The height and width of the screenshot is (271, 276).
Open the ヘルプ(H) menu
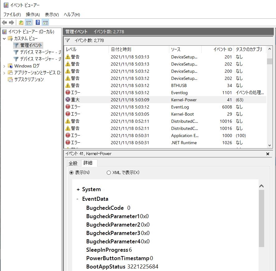(72, 14)
